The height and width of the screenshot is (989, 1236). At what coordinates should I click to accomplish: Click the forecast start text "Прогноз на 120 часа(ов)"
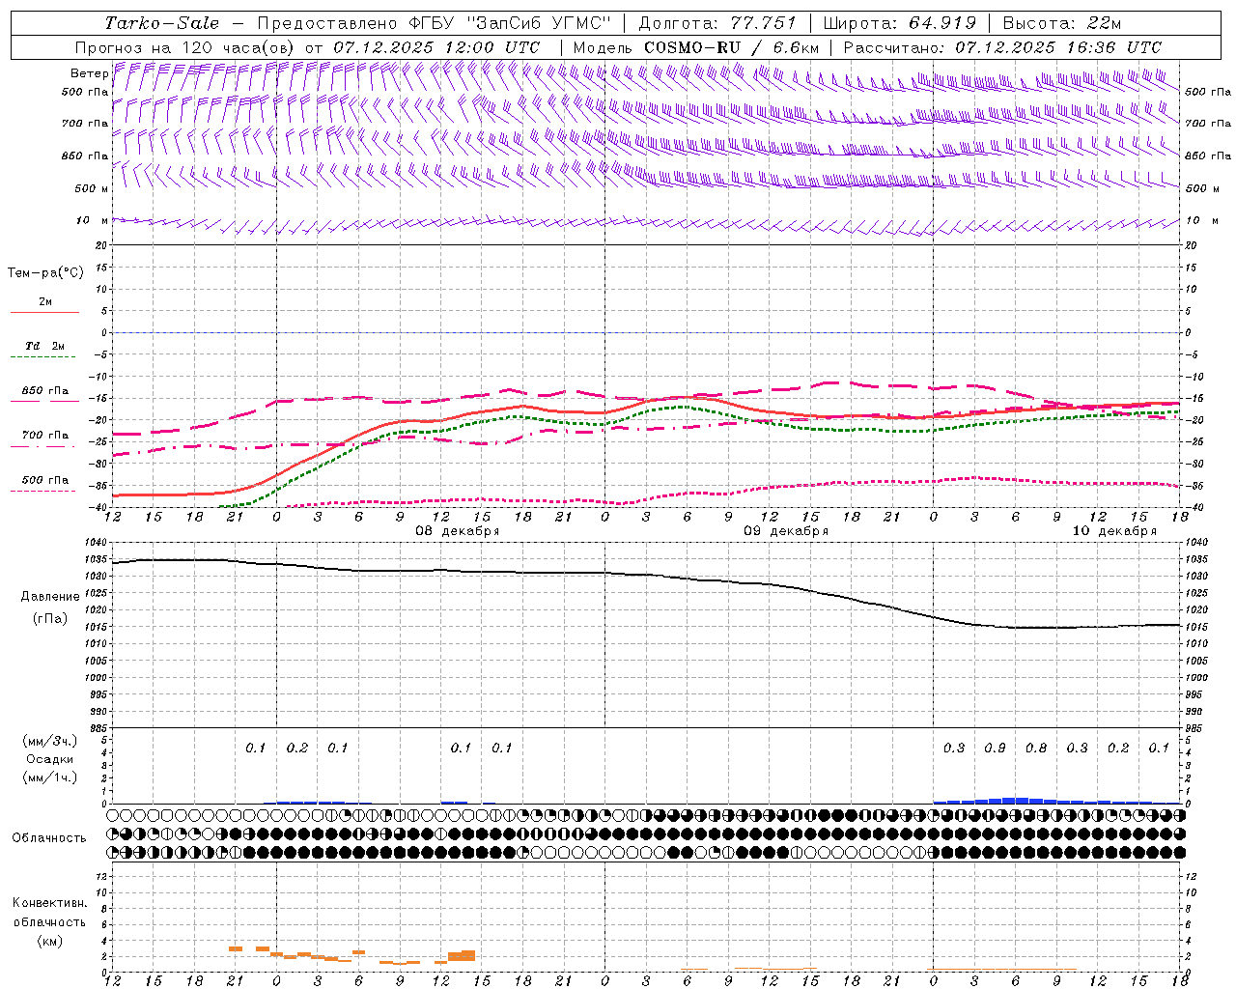(185, 47)
